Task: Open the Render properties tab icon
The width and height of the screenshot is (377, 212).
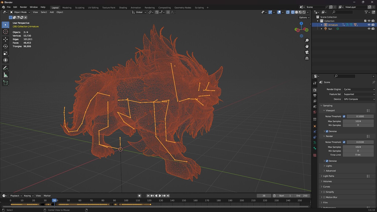Action: pos(315,90)
